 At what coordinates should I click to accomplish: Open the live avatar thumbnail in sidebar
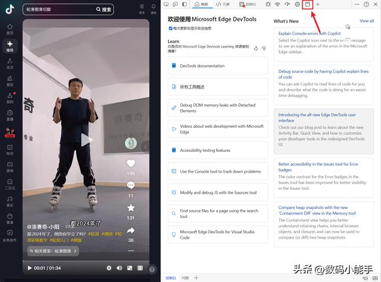tap(10, 132)
